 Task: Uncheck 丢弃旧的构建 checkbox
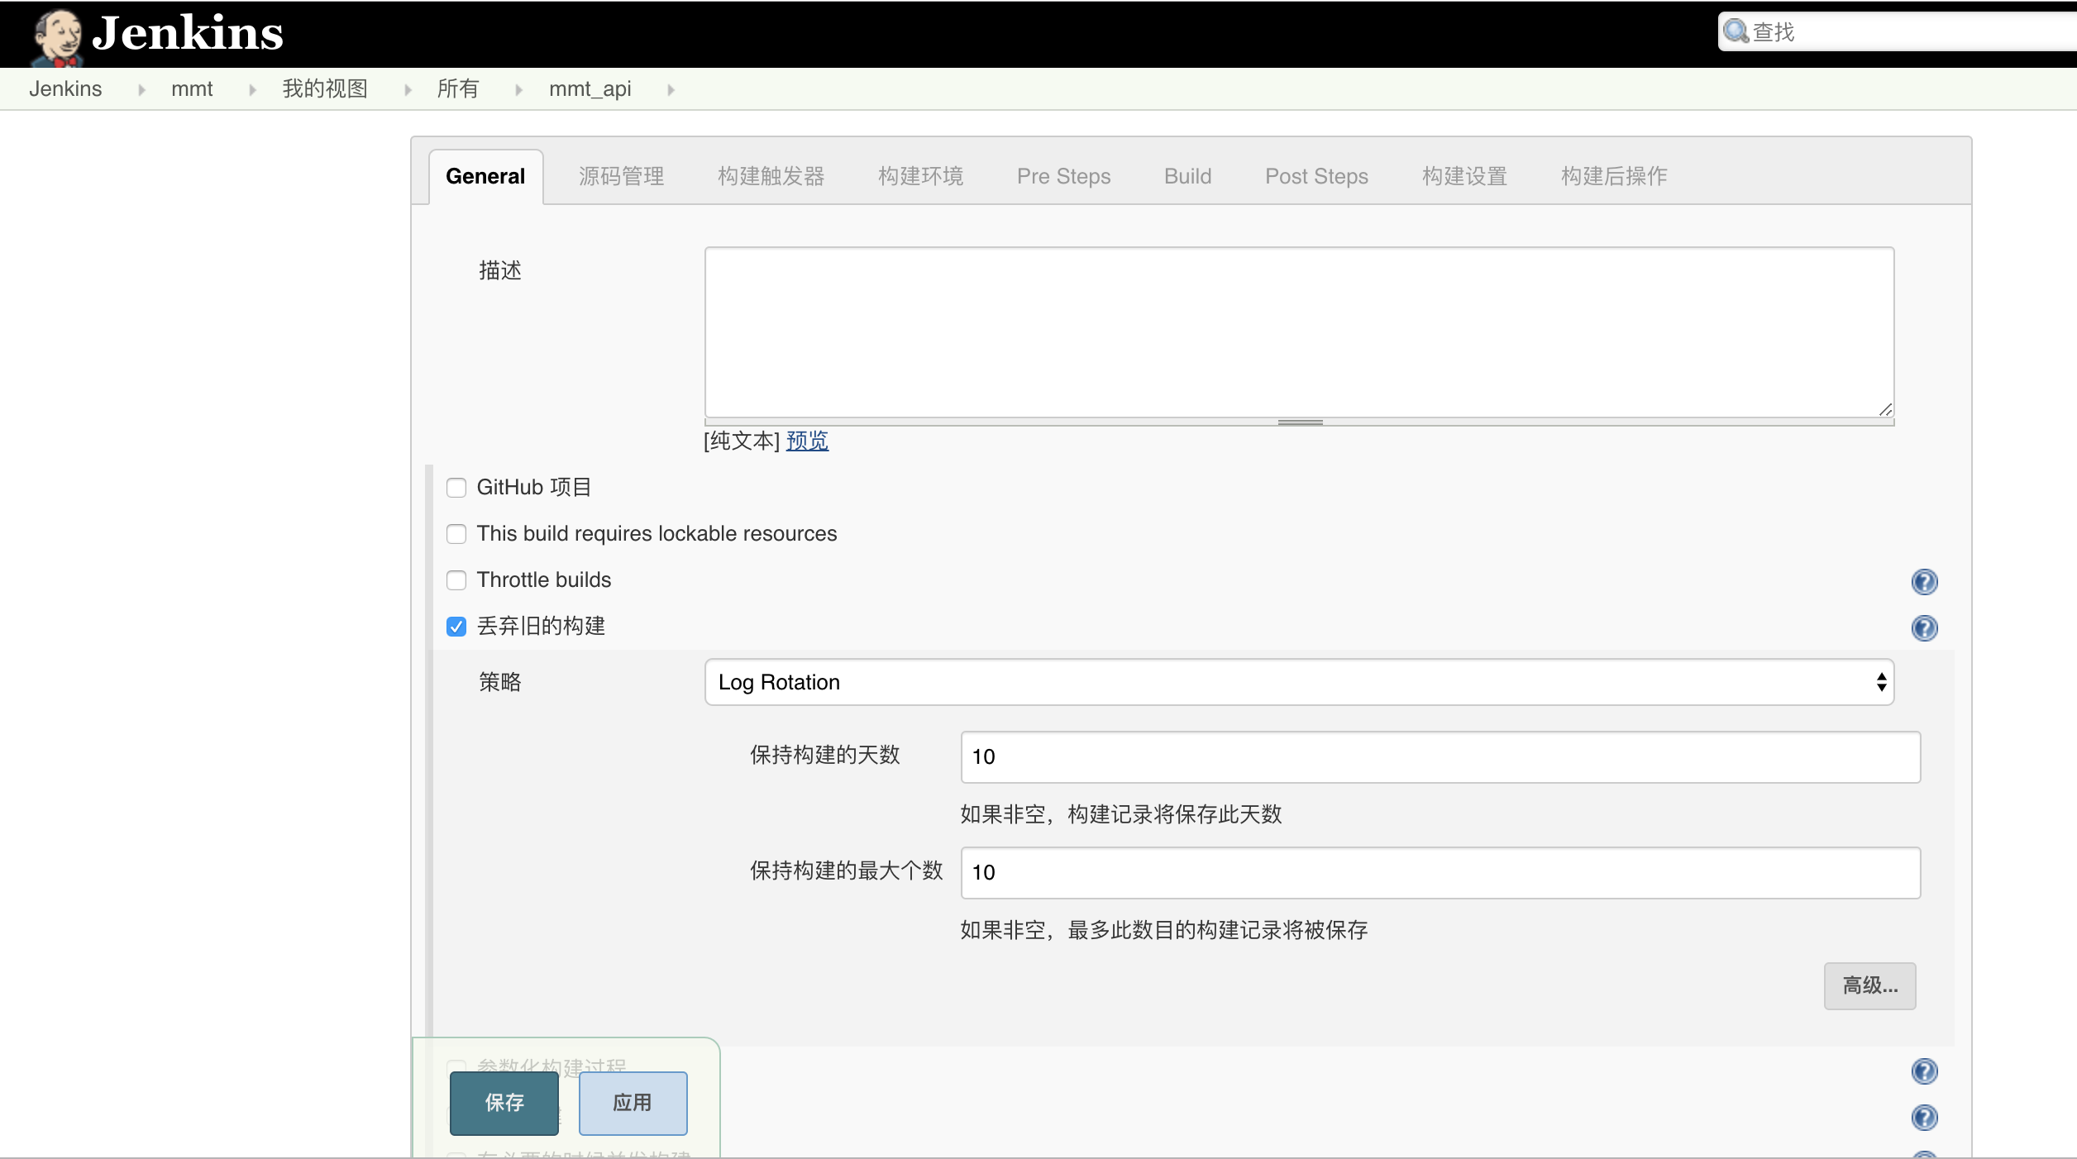pos(456,627)
